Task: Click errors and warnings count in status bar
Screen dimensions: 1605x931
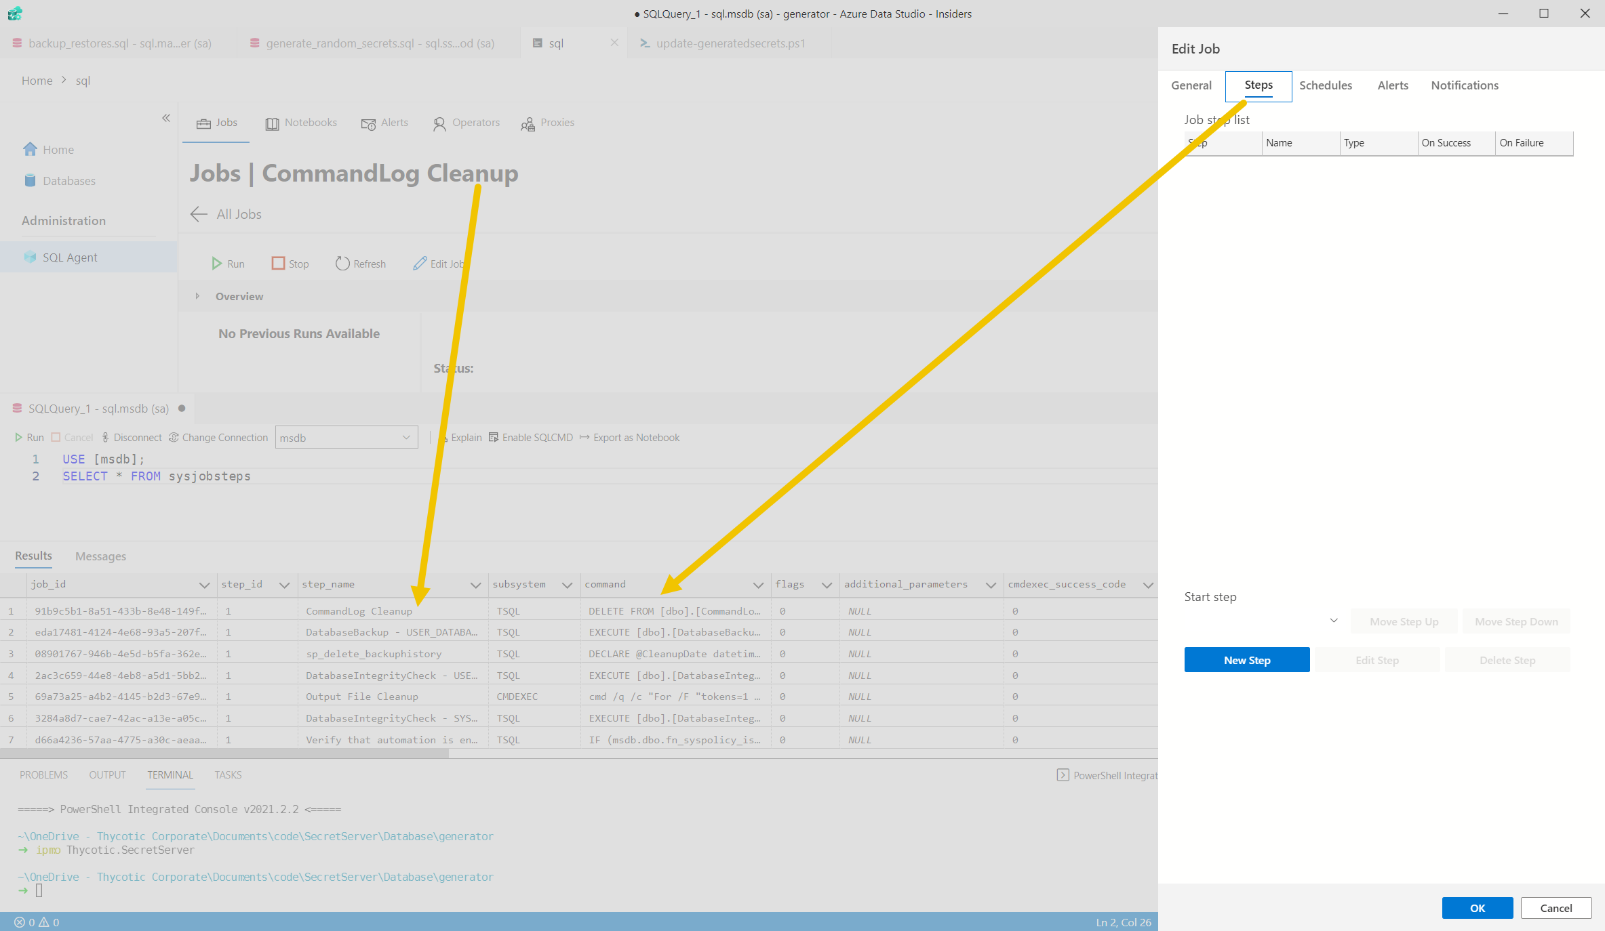Action: [37, 922]
